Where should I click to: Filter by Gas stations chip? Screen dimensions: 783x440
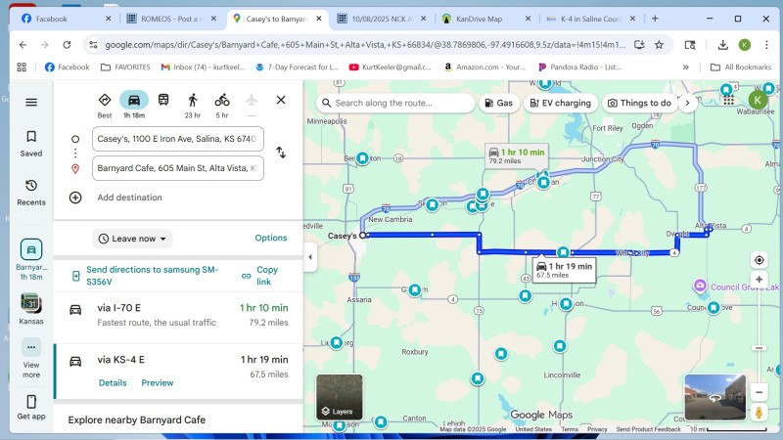[x=499, y=104]
